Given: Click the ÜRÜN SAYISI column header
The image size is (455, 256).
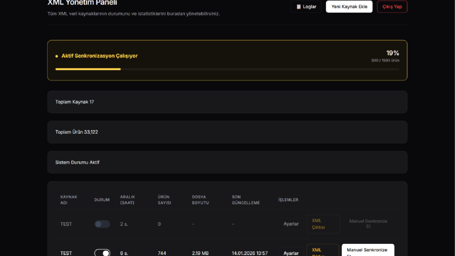Looking at the screenshot, I should point(164,200).
